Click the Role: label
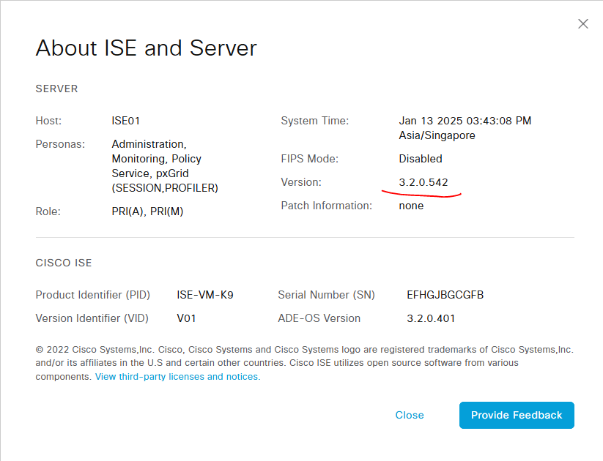603x461 pixels. [48, 211]
